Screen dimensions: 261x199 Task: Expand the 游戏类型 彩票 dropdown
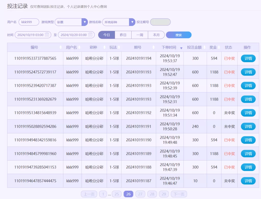click(x=85, y=22)
